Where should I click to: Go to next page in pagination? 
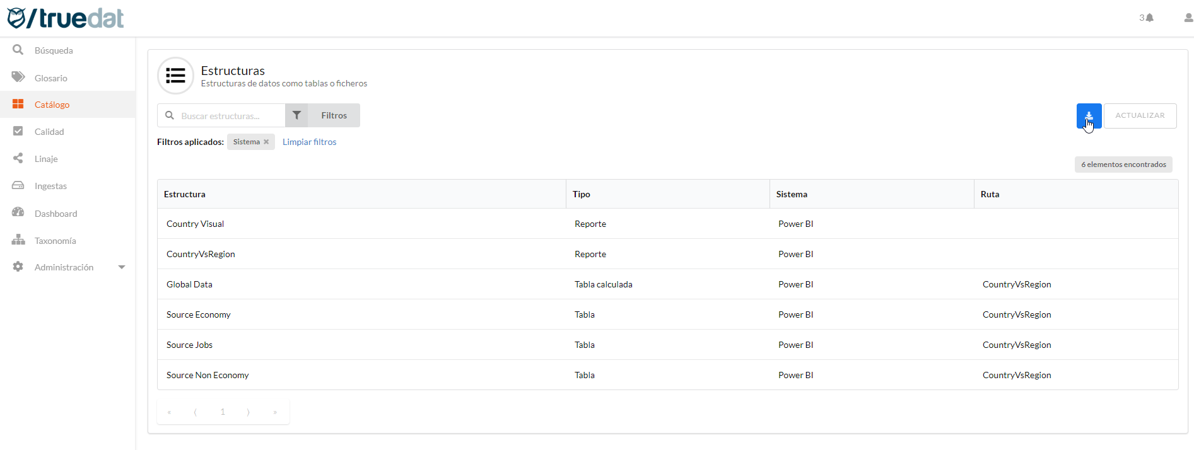coord(249,412)
